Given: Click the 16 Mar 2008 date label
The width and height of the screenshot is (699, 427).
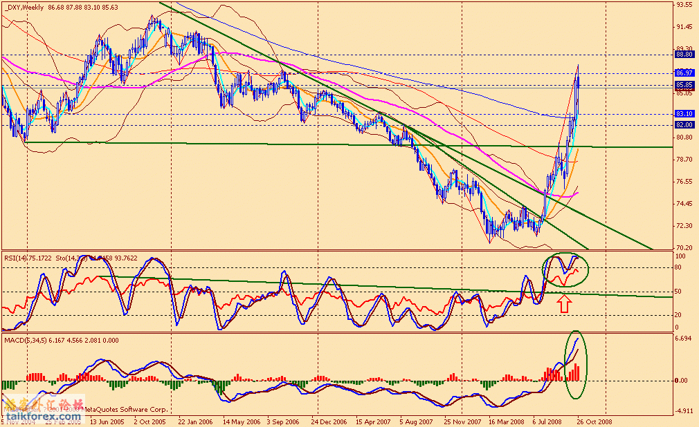Looking at the screenshot, I should click(x=507, y=421).
